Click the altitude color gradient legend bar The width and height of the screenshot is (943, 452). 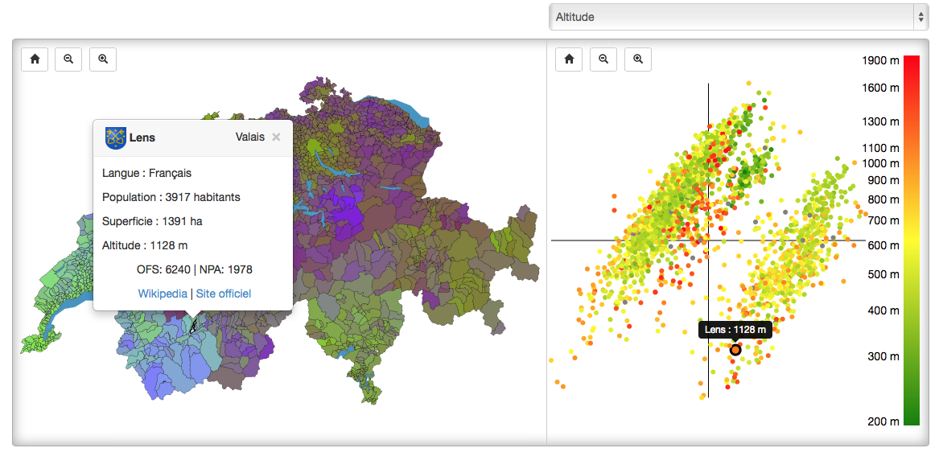[911, 240]
